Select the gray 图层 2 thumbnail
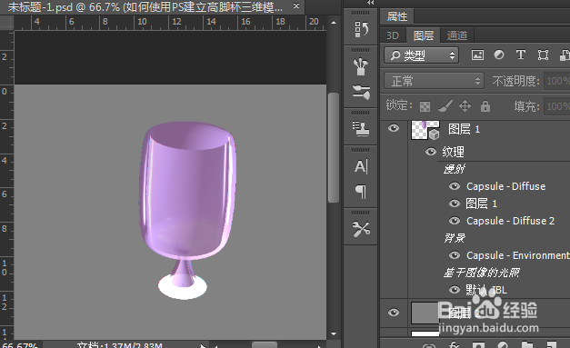This screenshot has height=348, width=570. (x=425, y=313)
